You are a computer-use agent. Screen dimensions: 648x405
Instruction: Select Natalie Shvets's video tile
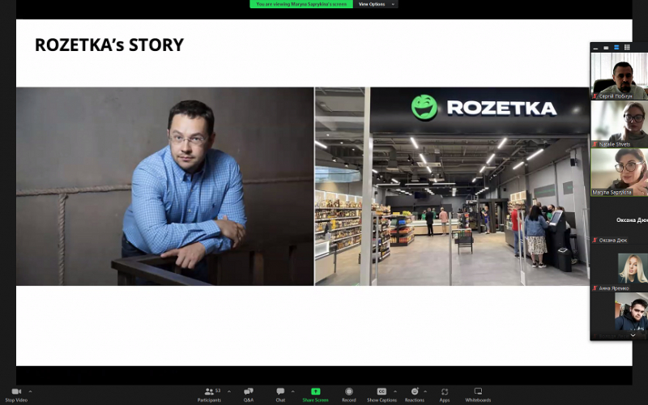click(619, 124)
